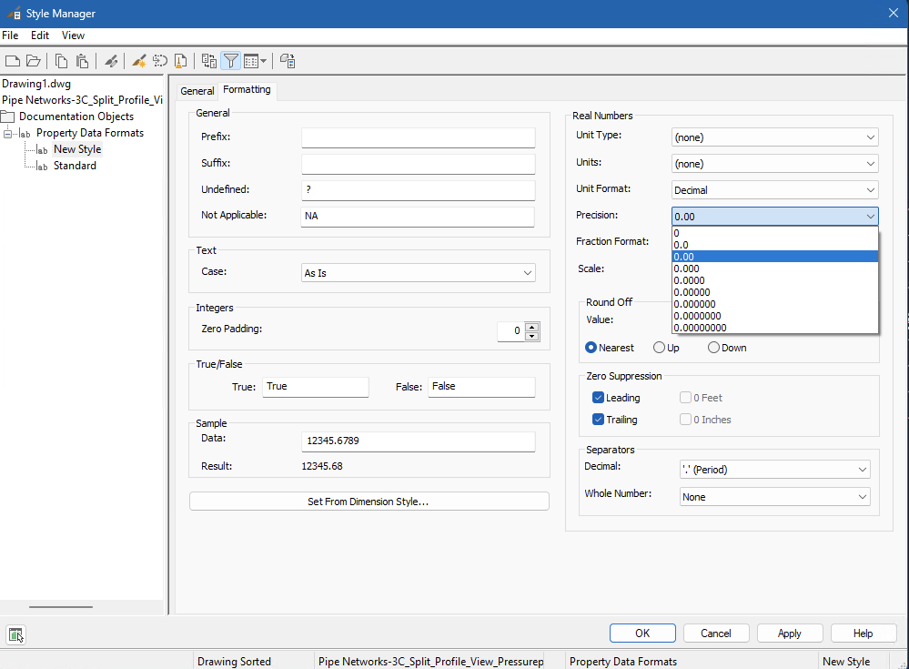Screen dimensions: 909x669
Task: Switch to the General tab
Action: [197, 91]
